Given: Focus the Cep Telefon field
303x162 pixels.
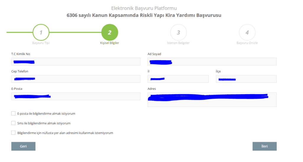Looking at the screenshot, I should [76, 79].
